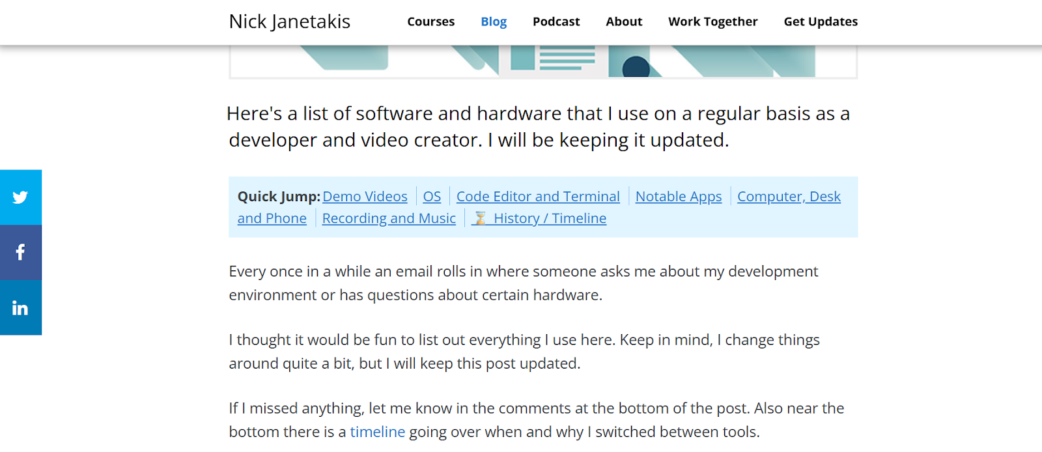Go to the Blog section
1042x452 pixels.
coord(494,21)
